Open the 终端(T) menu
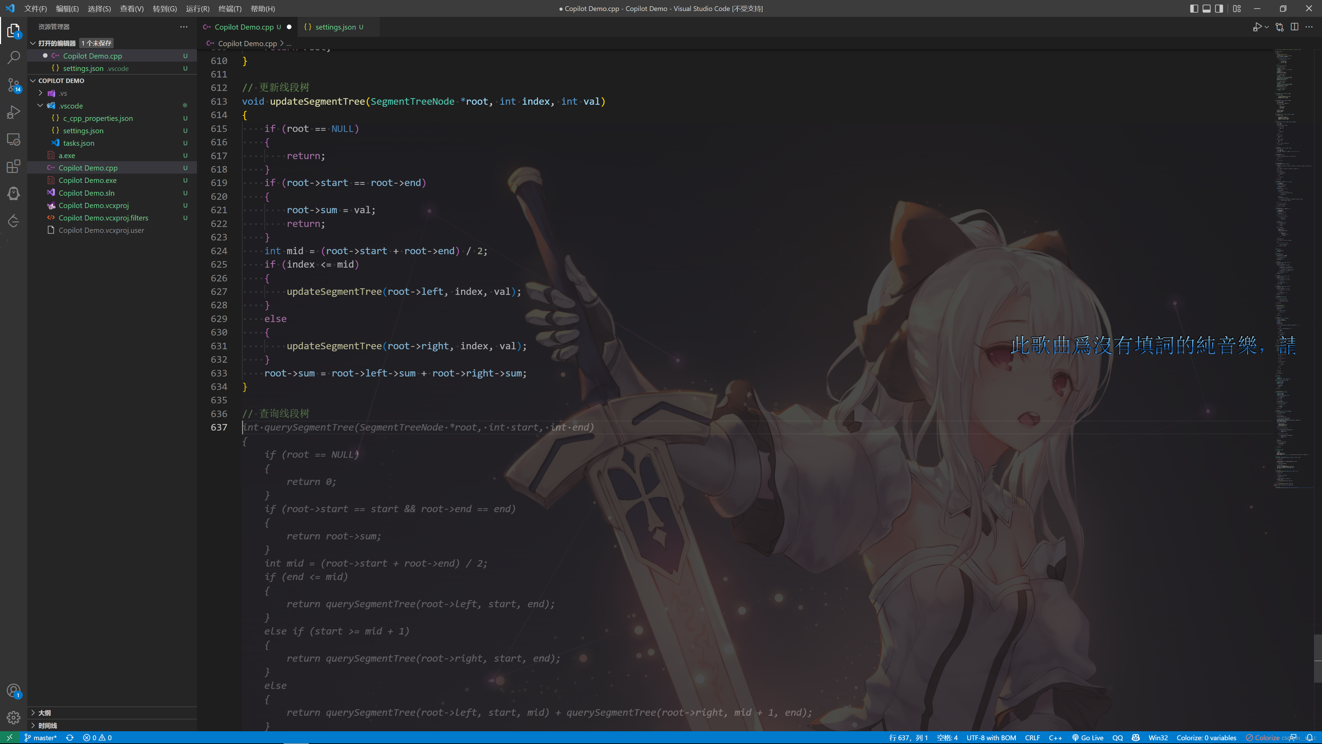 [229, 9]
